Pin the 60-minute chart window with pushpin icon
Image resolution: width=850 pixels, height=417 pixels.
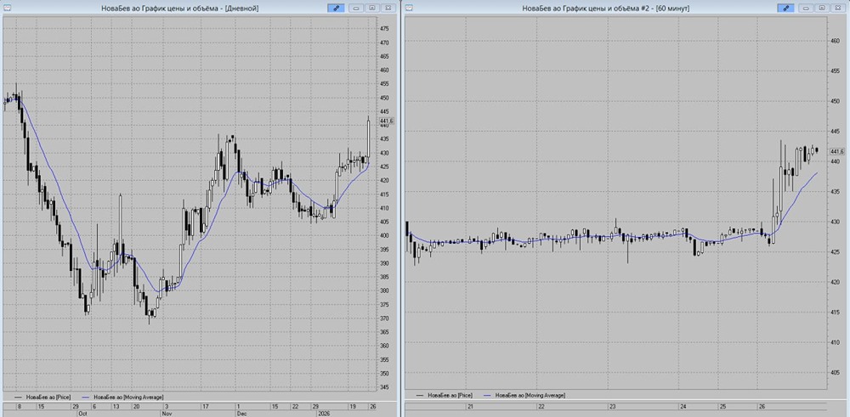click(785, 8)
